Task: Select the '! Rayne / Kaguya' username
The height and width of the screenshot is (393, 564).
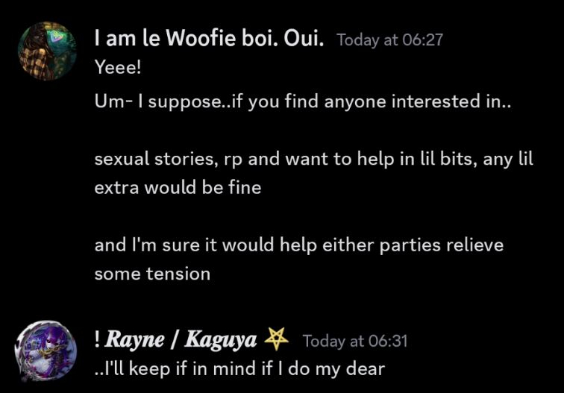Action: [x=175, y=339]
